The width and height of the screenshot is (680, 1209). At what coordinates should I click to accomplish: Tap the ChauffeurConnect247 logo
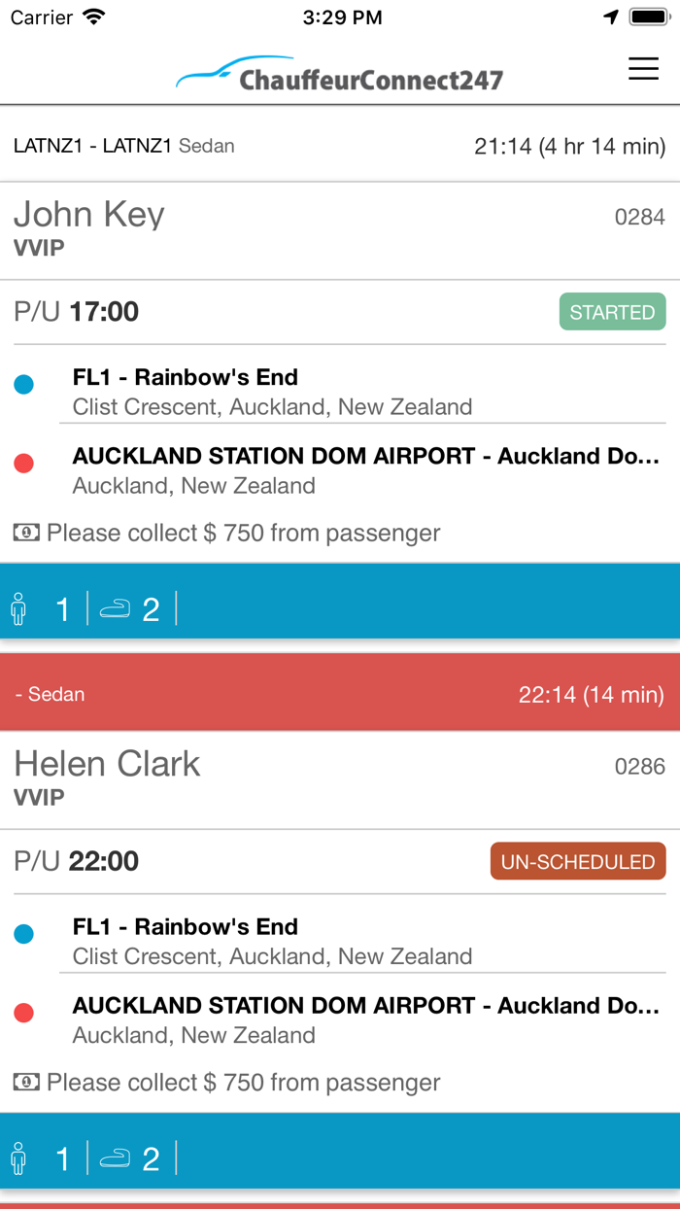coord(340,74)
